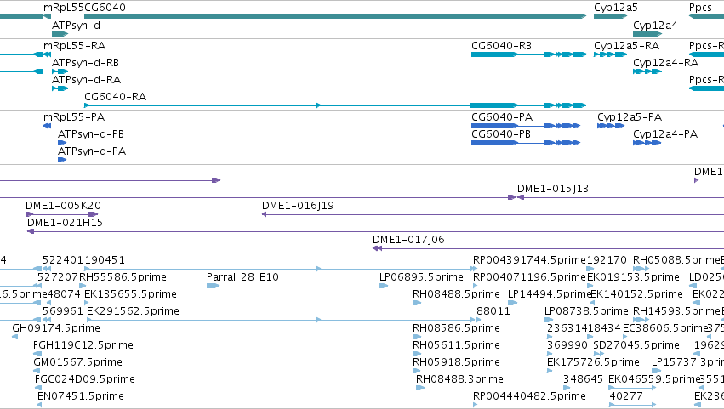
Task: Select the EC38606.5prime EST
Action: coord(625,337)
